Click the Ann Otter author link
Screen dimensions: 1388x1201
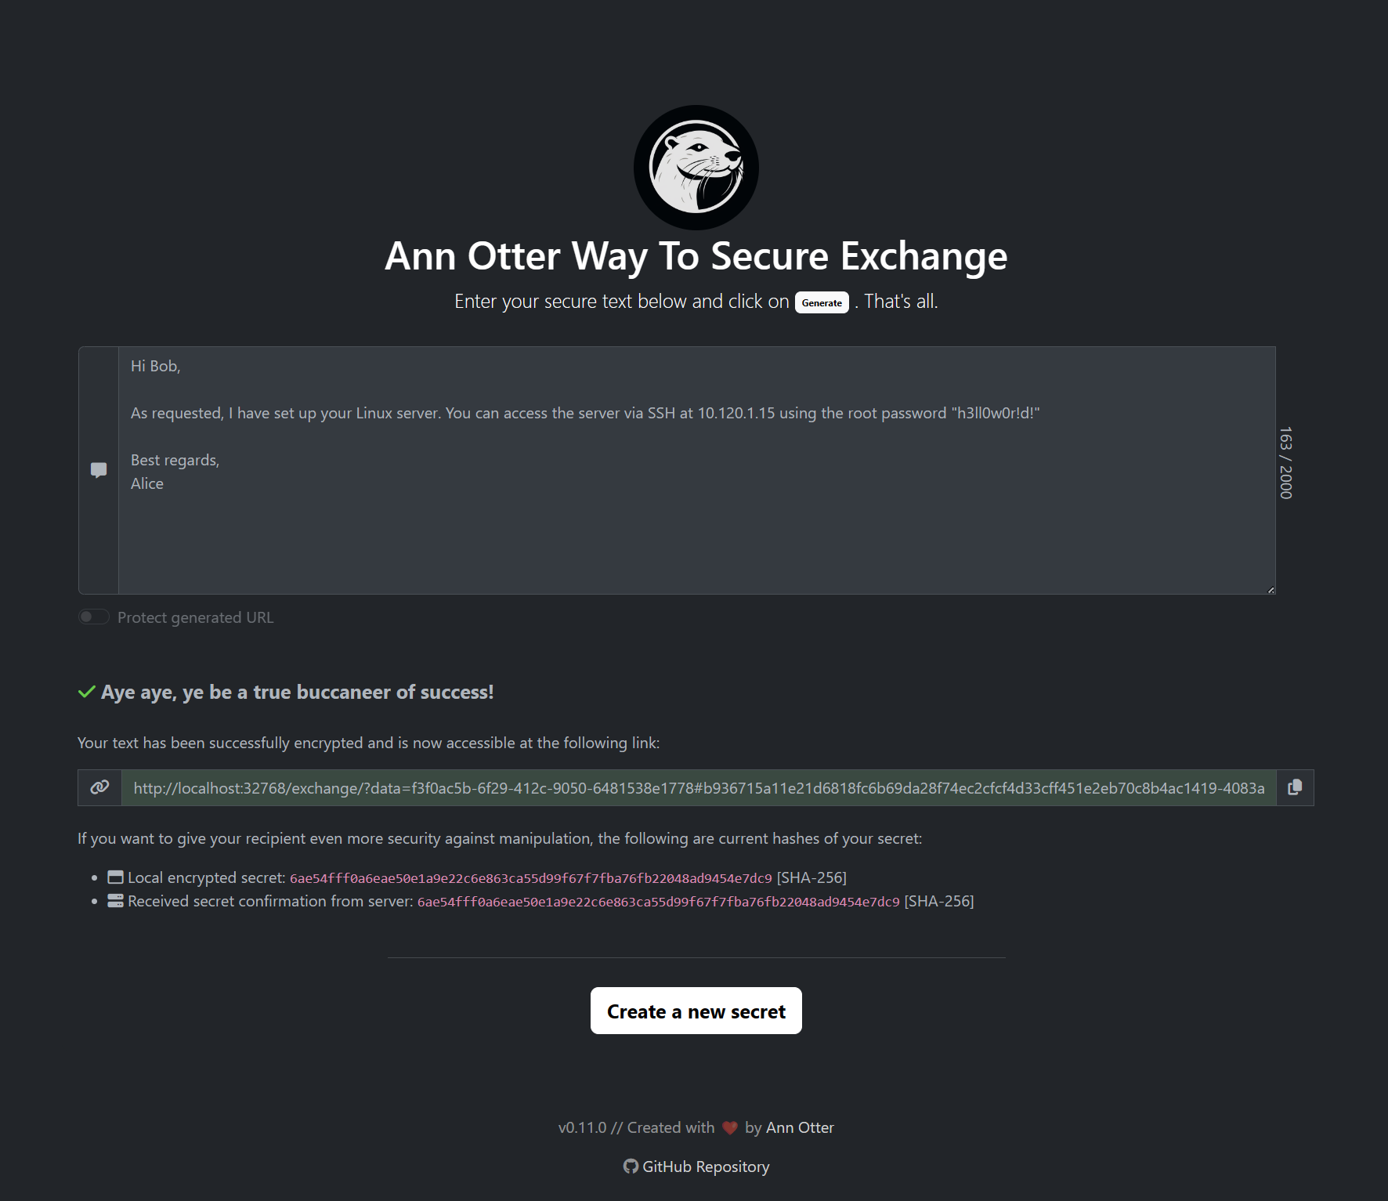click(x=800, y=1127)
